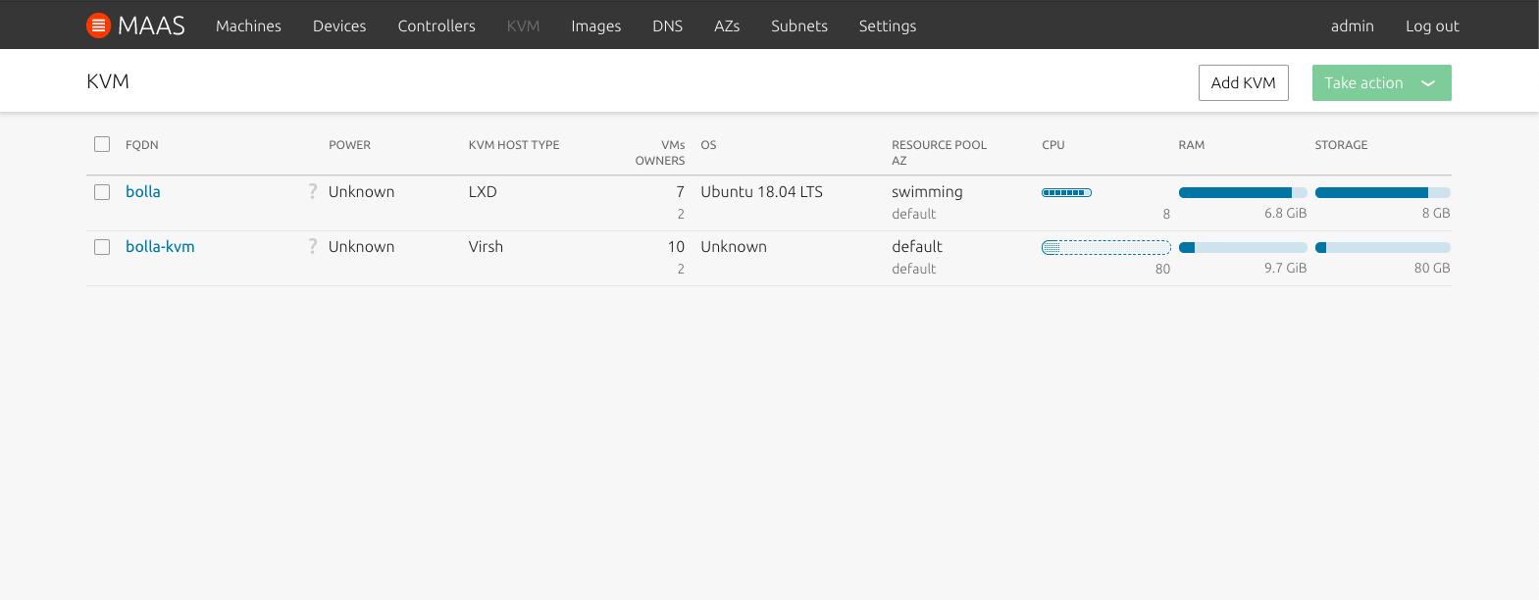This screenshot has width=1539, height=600.
Task: Click the unknown power icon for bolla
Action: 313,192
